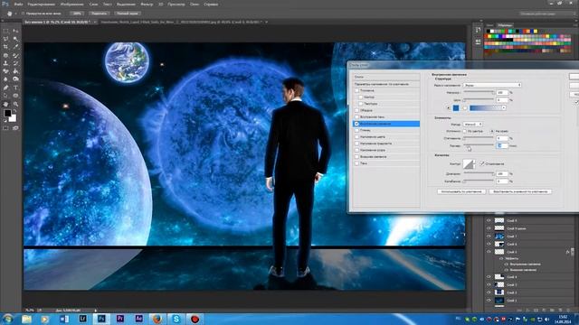
Task: Select the Crop tool
Action: pyautogui.click(x=5, y=47)
